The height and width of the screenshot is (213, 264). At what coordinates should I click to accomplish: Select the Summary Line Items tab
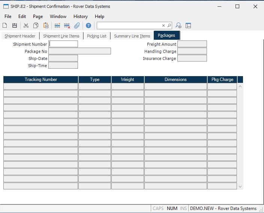[x=132, y=36]
